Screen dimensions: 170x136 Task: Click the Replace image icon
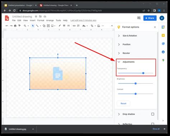click(x=99, y=26)
